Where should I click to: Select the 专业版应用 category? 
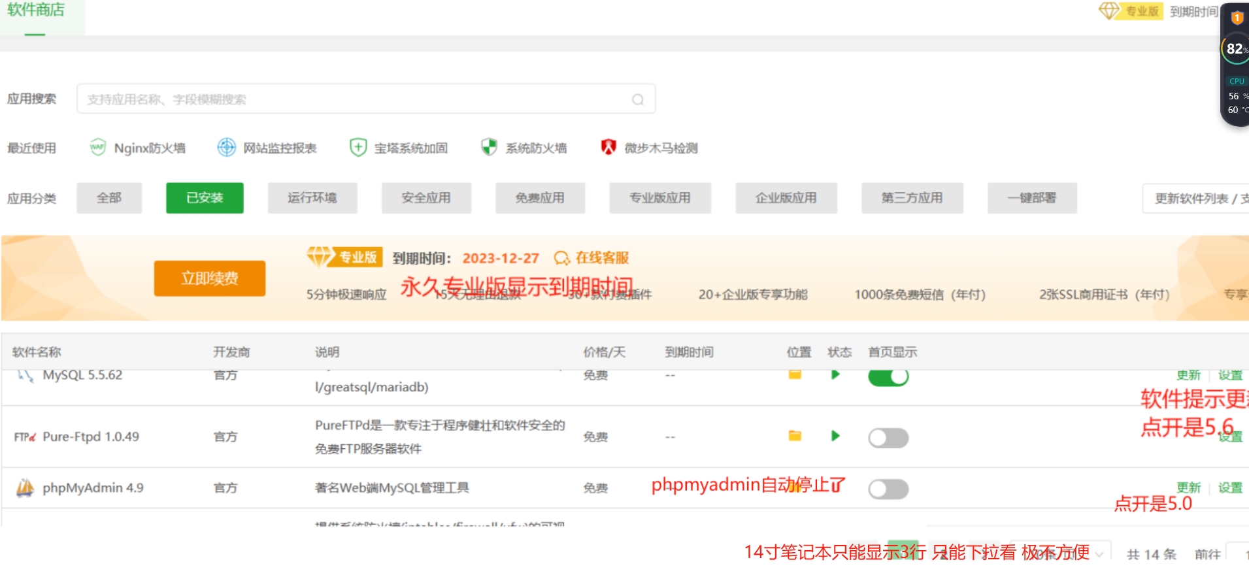(660, 198)
